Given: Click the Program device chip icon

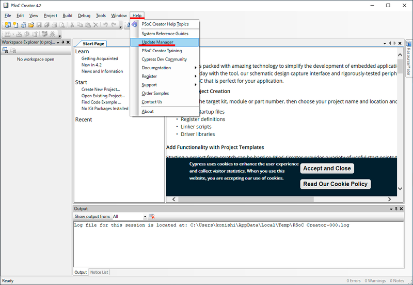Looking at the screenshot, I should click(x=44, y=34).
